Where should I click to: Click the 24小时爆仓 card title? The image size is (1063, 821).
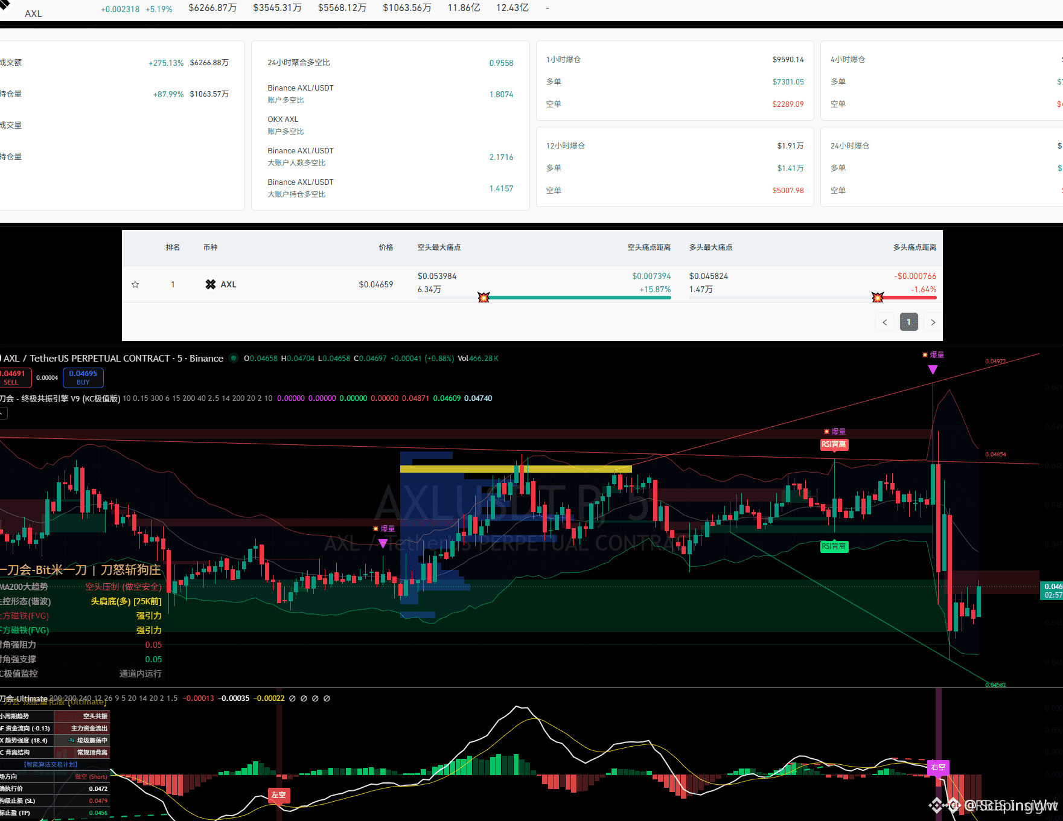click(850, 146)
